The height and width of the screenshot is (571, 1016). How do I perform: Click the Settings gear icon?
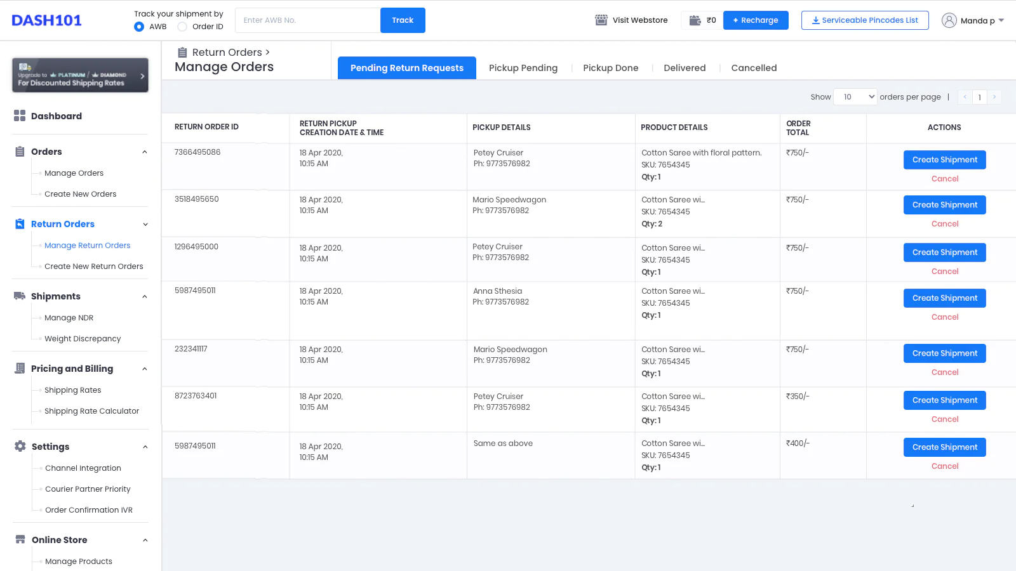20,446
